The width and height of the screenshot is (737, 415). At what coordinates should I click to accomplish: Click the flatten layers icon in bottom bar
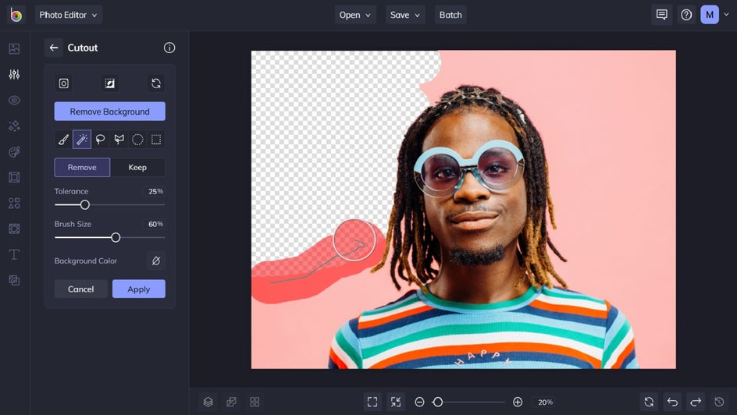click(231, 402)
